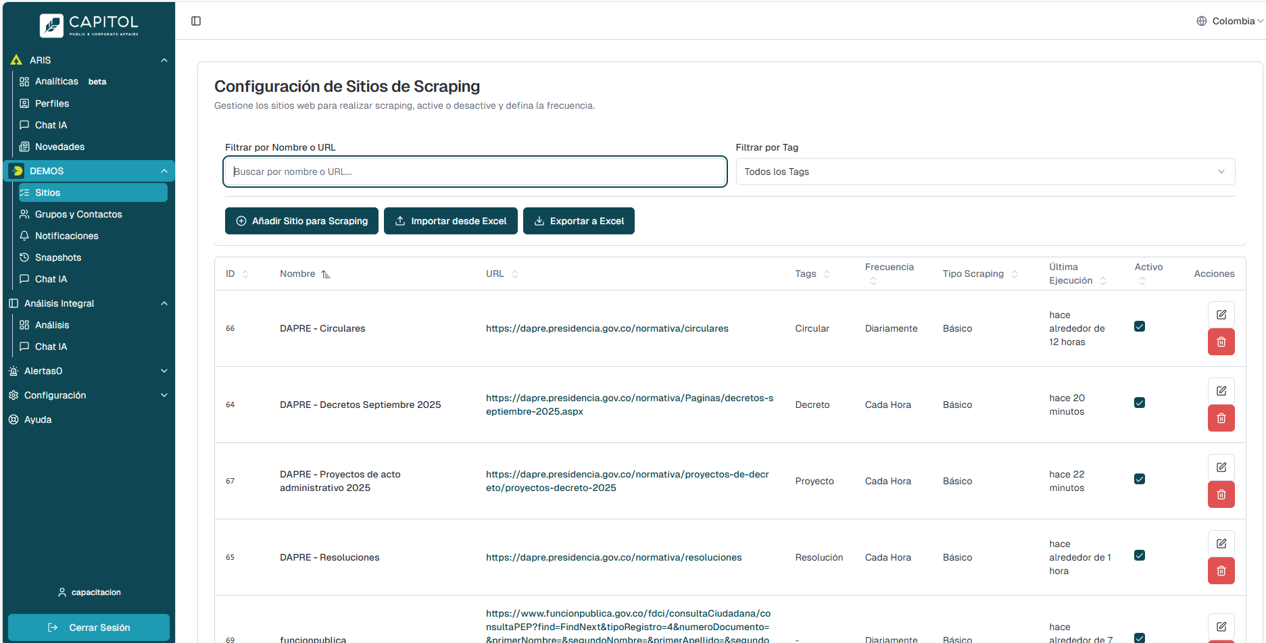1266x643 pixels.
Task: Click the sort icon beside Nombre header
Action: [326, 274]
